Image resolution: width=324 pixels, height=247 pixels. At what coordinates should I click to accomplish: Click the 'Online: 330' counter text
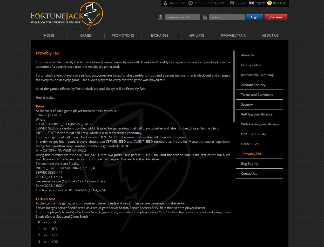pyautogui.click(x=177, y=3)
